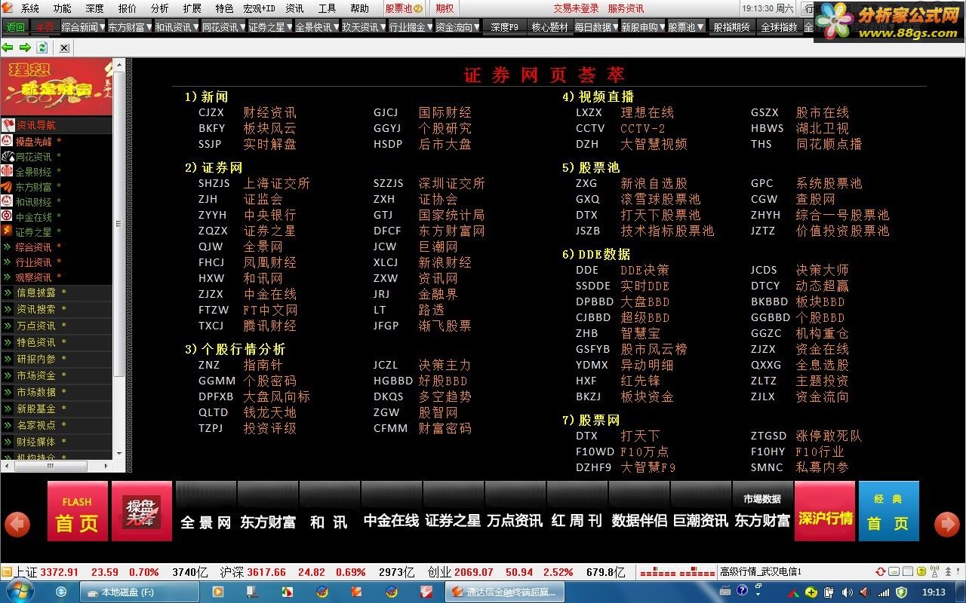Open 资金流向 dropdown in toolbar
The height and width of the screenshot is (603, 966).
(x=457, y=27)
